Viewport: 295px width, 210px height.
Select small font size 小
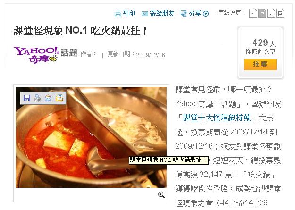[x=253, y=14]
